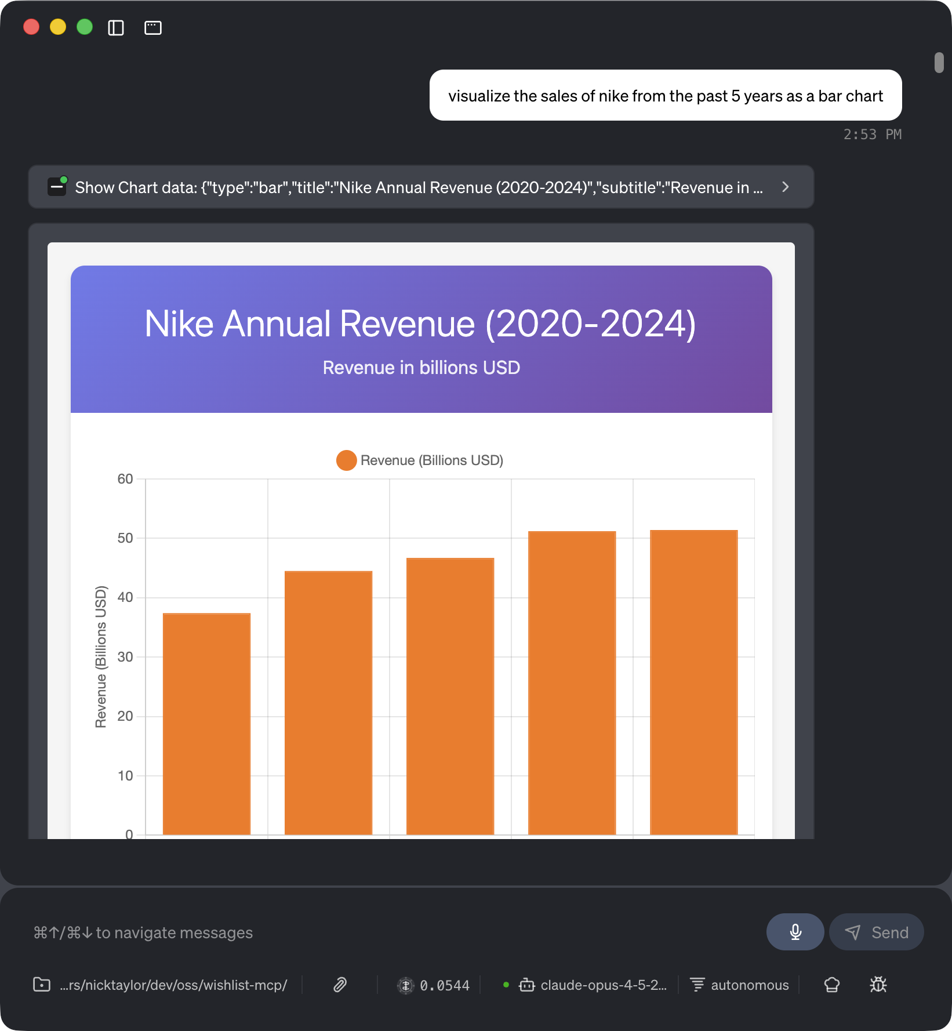
Task: Expand the Show Chart data row chevron
Action: pos(785,187)
